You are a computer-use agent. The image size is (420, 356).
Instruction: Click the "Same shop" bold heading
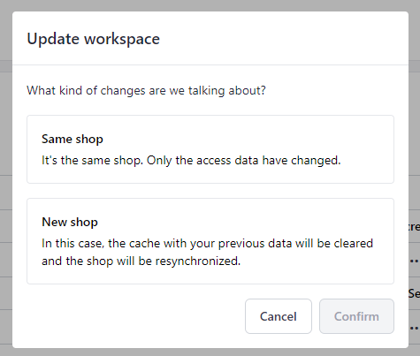coord(73,139)
